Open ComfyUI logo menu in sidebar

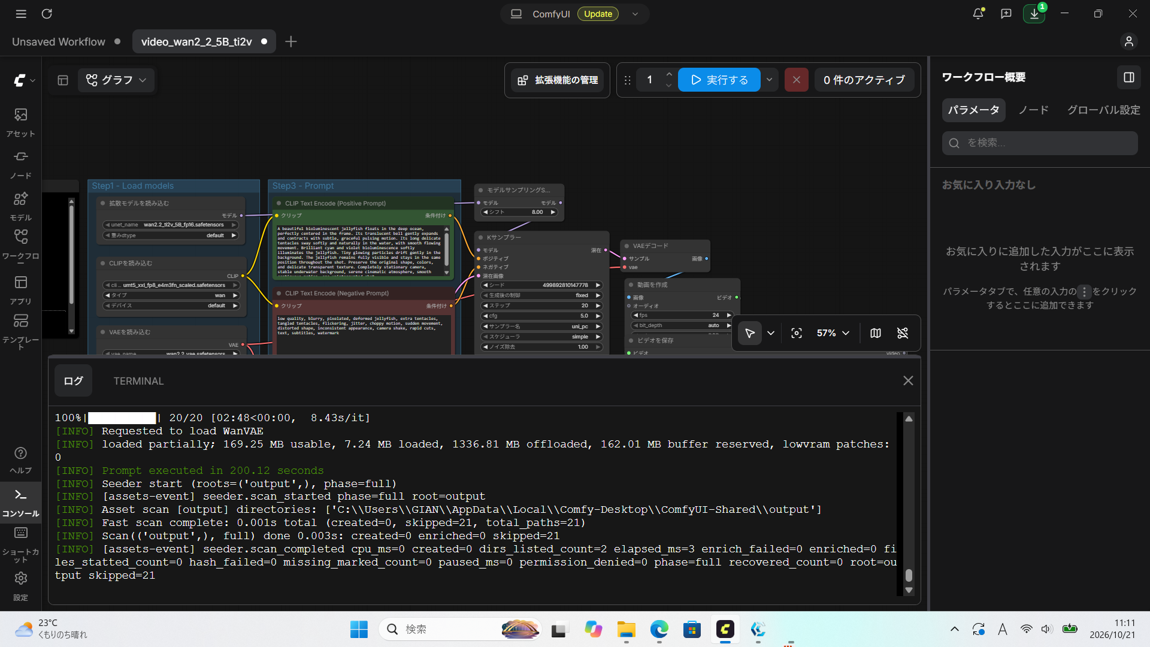coord(24,80)
